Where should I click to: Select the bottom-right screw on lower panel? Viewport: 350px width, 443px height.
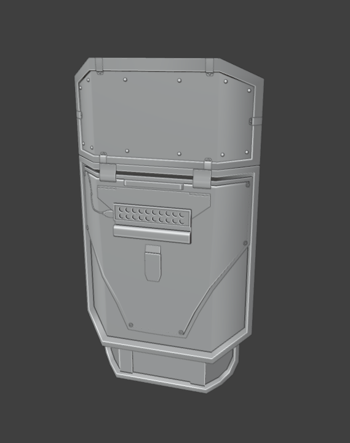181,332
